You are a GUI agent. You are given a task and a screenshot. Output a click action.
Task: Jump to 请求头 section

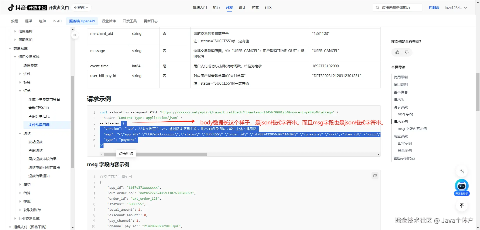point(399,100)
